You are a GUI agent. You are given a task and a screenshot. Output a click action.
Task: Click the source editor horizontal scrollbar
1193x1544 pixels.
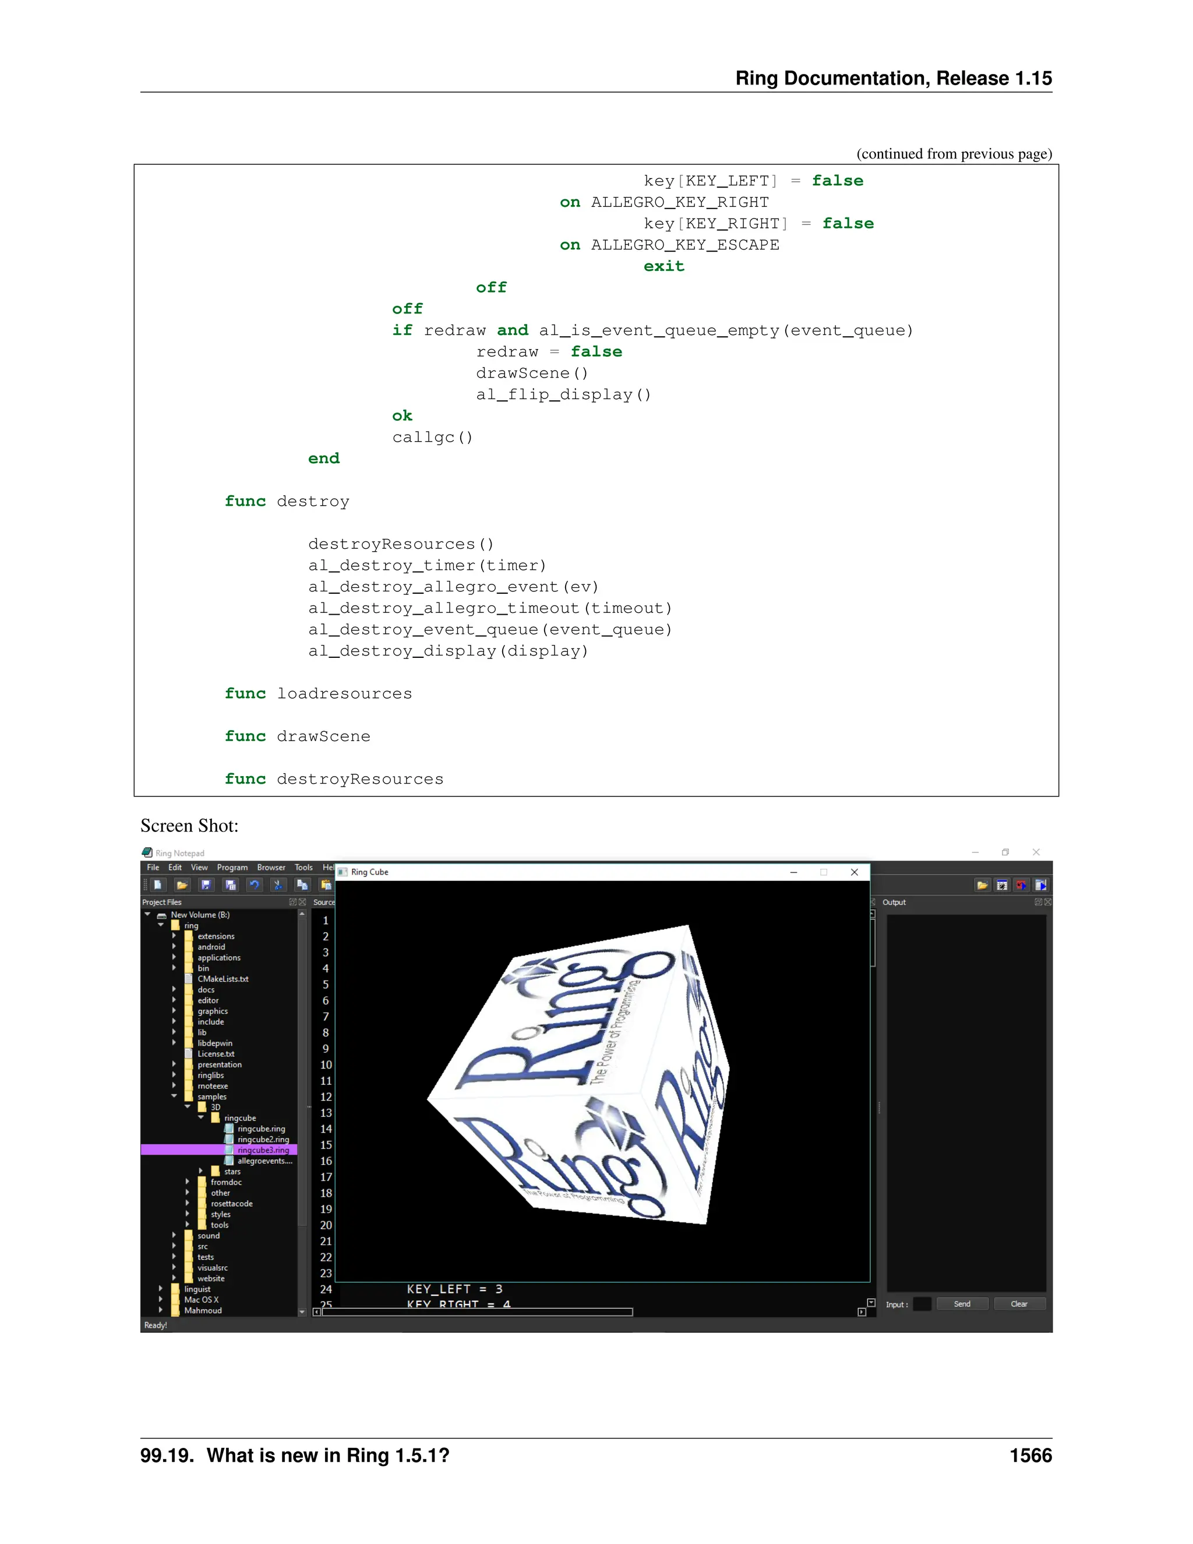pos(477,1312)
